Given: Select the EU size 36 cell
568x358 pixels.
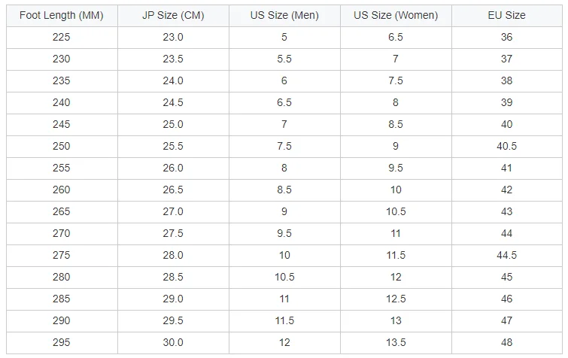Looking at the screenshot, I should point(507,37).
